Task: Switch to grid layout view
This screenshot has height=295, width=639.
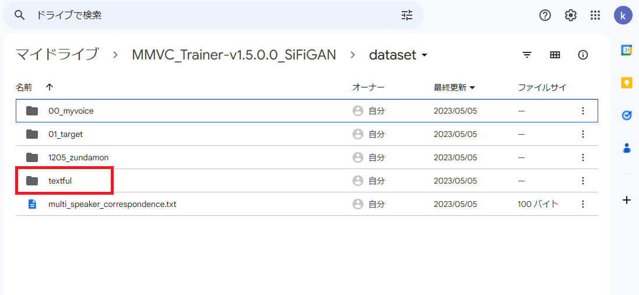Action: click(x=555, y=55)
